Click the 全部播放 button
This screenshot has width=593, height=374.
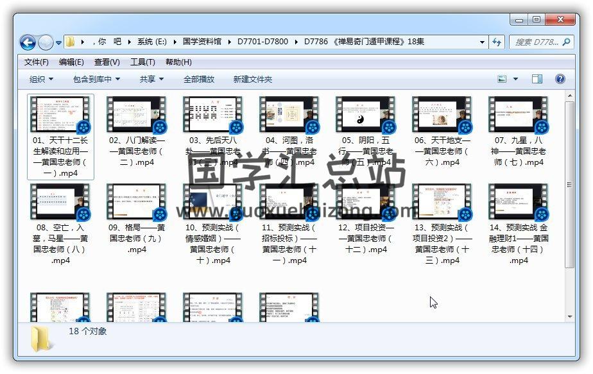tap(199, 79)
